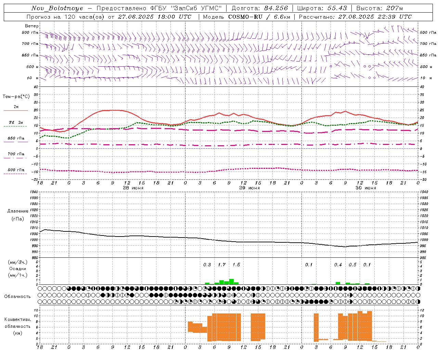Viewport: 438px width, 350px height.
Task: Click the red 2м legend line
Action: point(16,110)
